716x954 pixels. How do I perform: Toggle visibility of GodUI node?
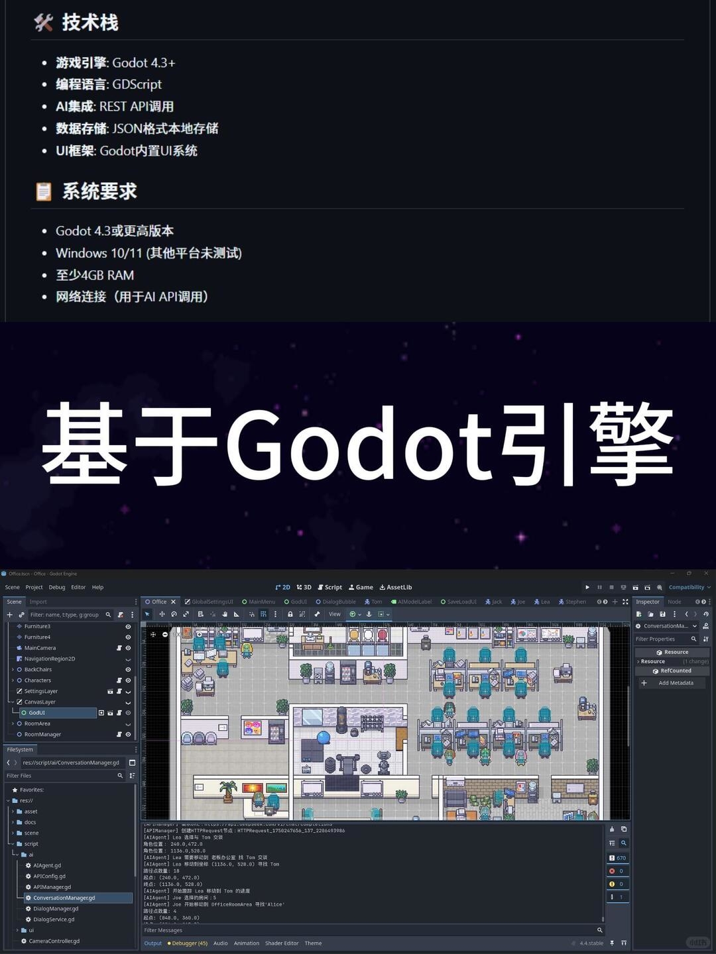pyautogui.click(x=128, y=713)
